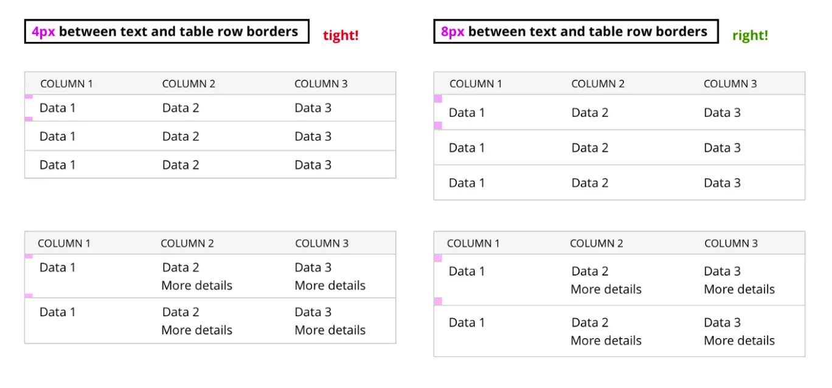The width and height of the screenshot is (832, 388).
Task: Click last "More details" under COLUMN 3, bottom-right table
Action: click(739, 341)
